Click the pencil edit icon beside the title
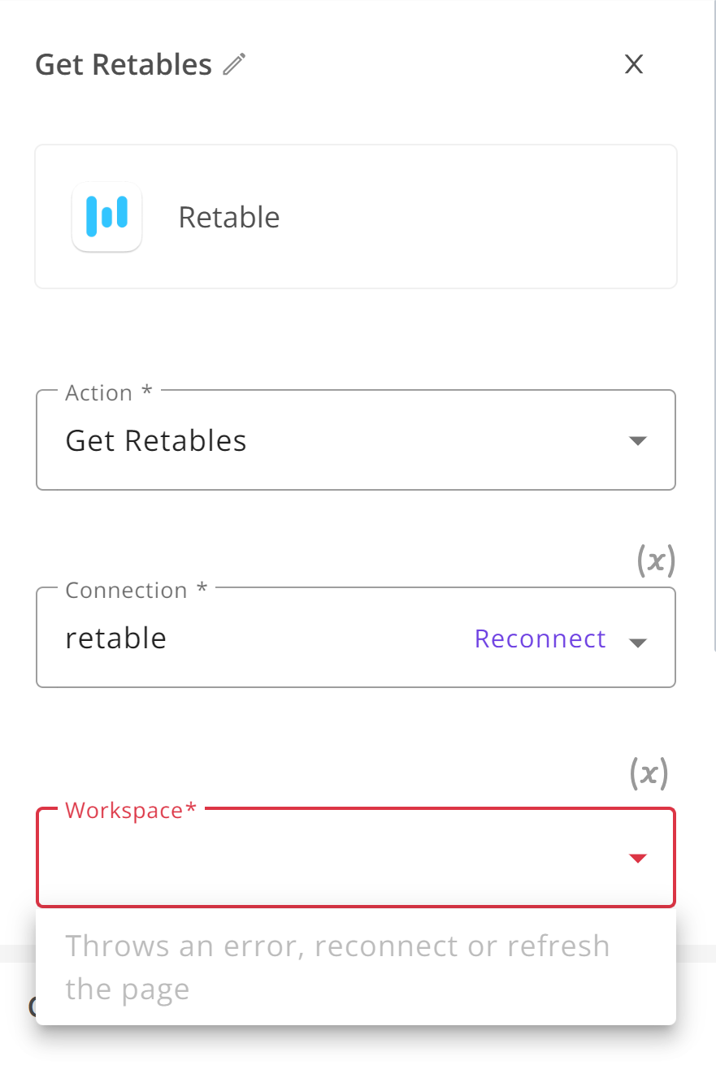The height and width of the screenshot is (1091, 716). click(x=234, y=64)
